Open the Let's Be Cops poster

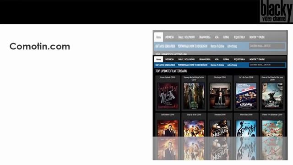coord(246,96)
